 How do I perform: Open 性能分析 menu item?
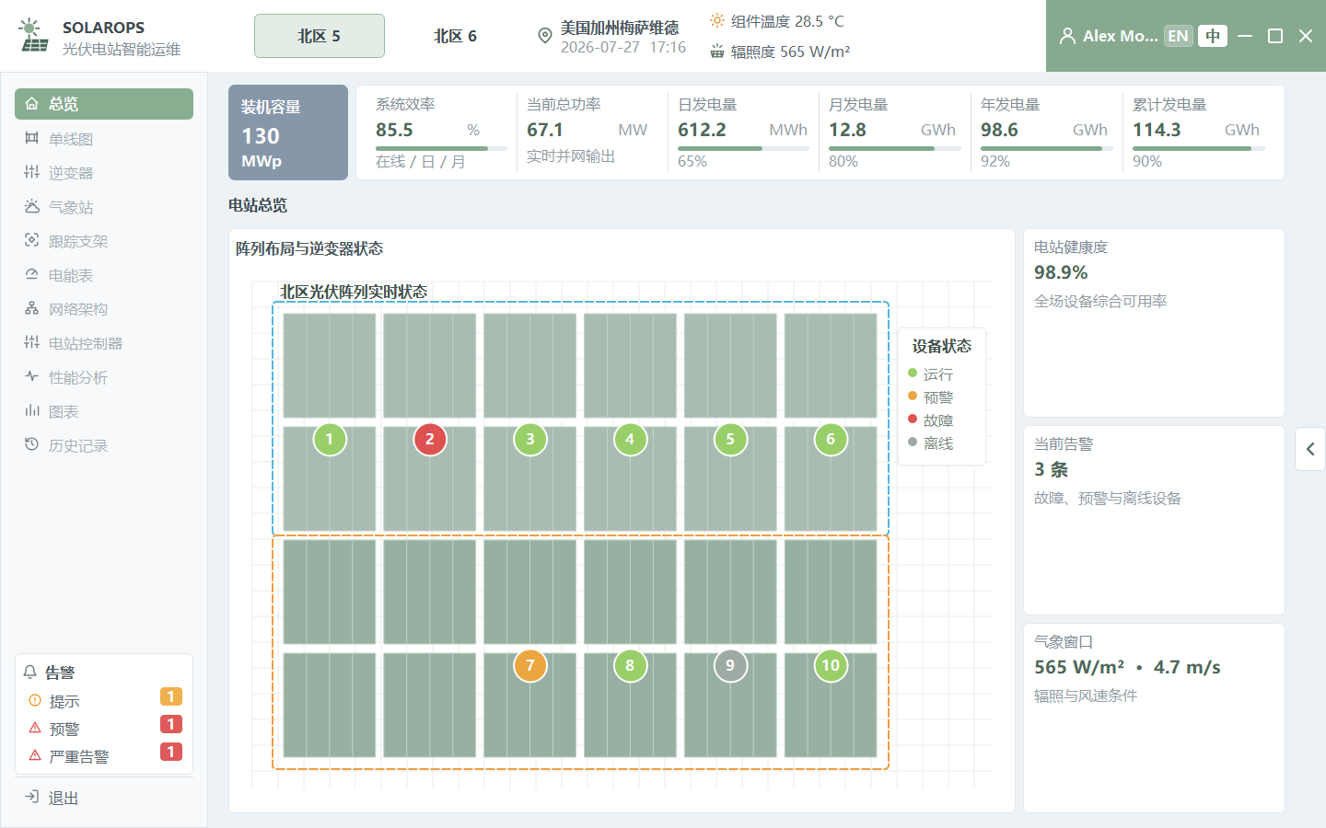coord(104,376)
